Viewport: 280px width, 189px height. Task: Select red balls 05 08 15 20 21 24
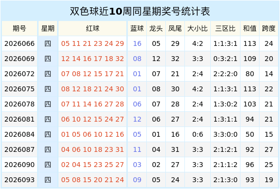(92, 180)
